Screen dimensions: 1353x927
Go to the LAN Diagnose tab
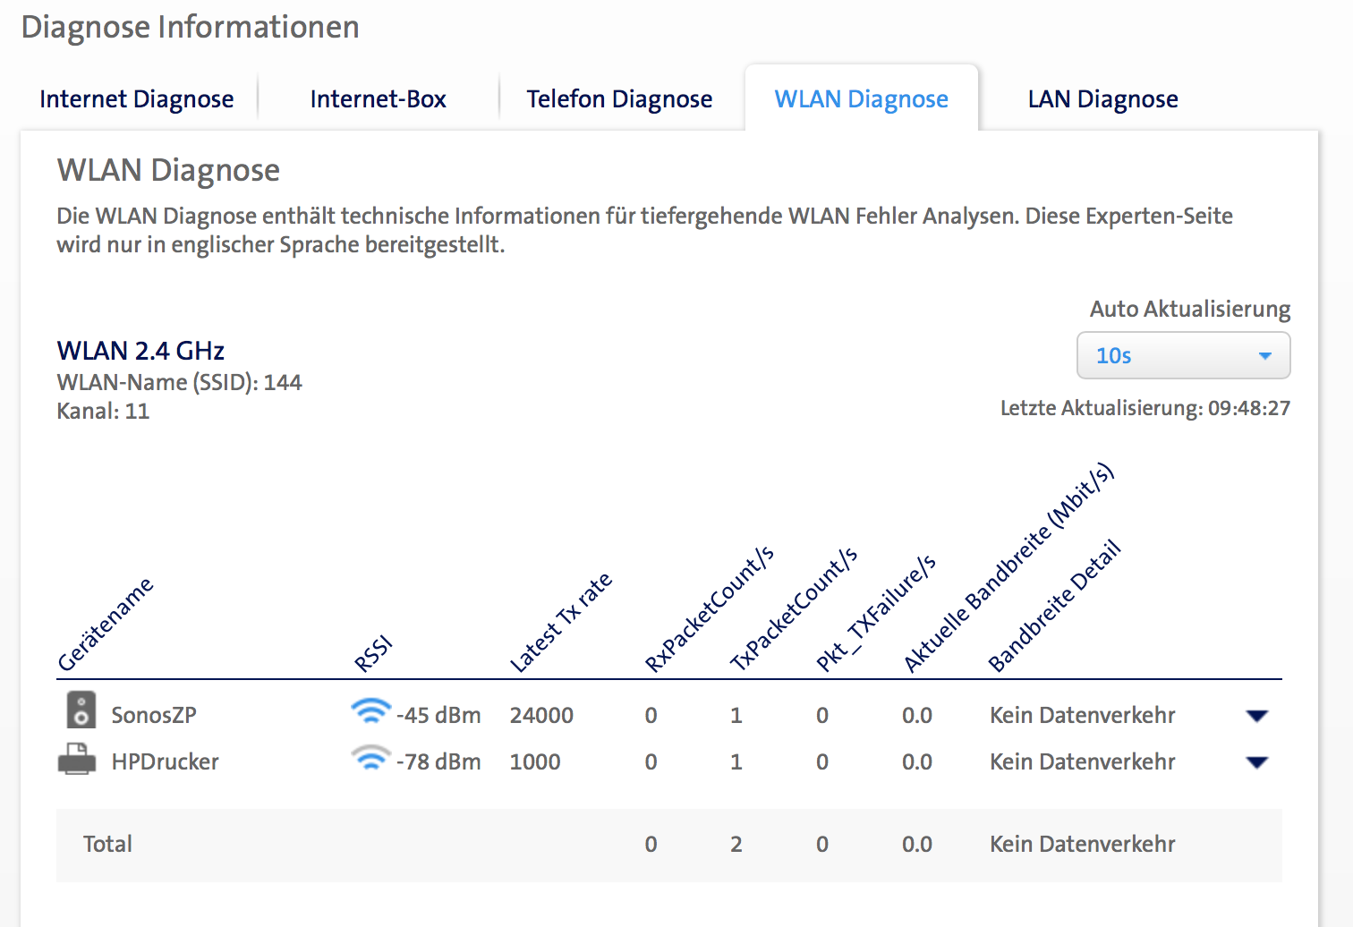tap(1102, 99)
